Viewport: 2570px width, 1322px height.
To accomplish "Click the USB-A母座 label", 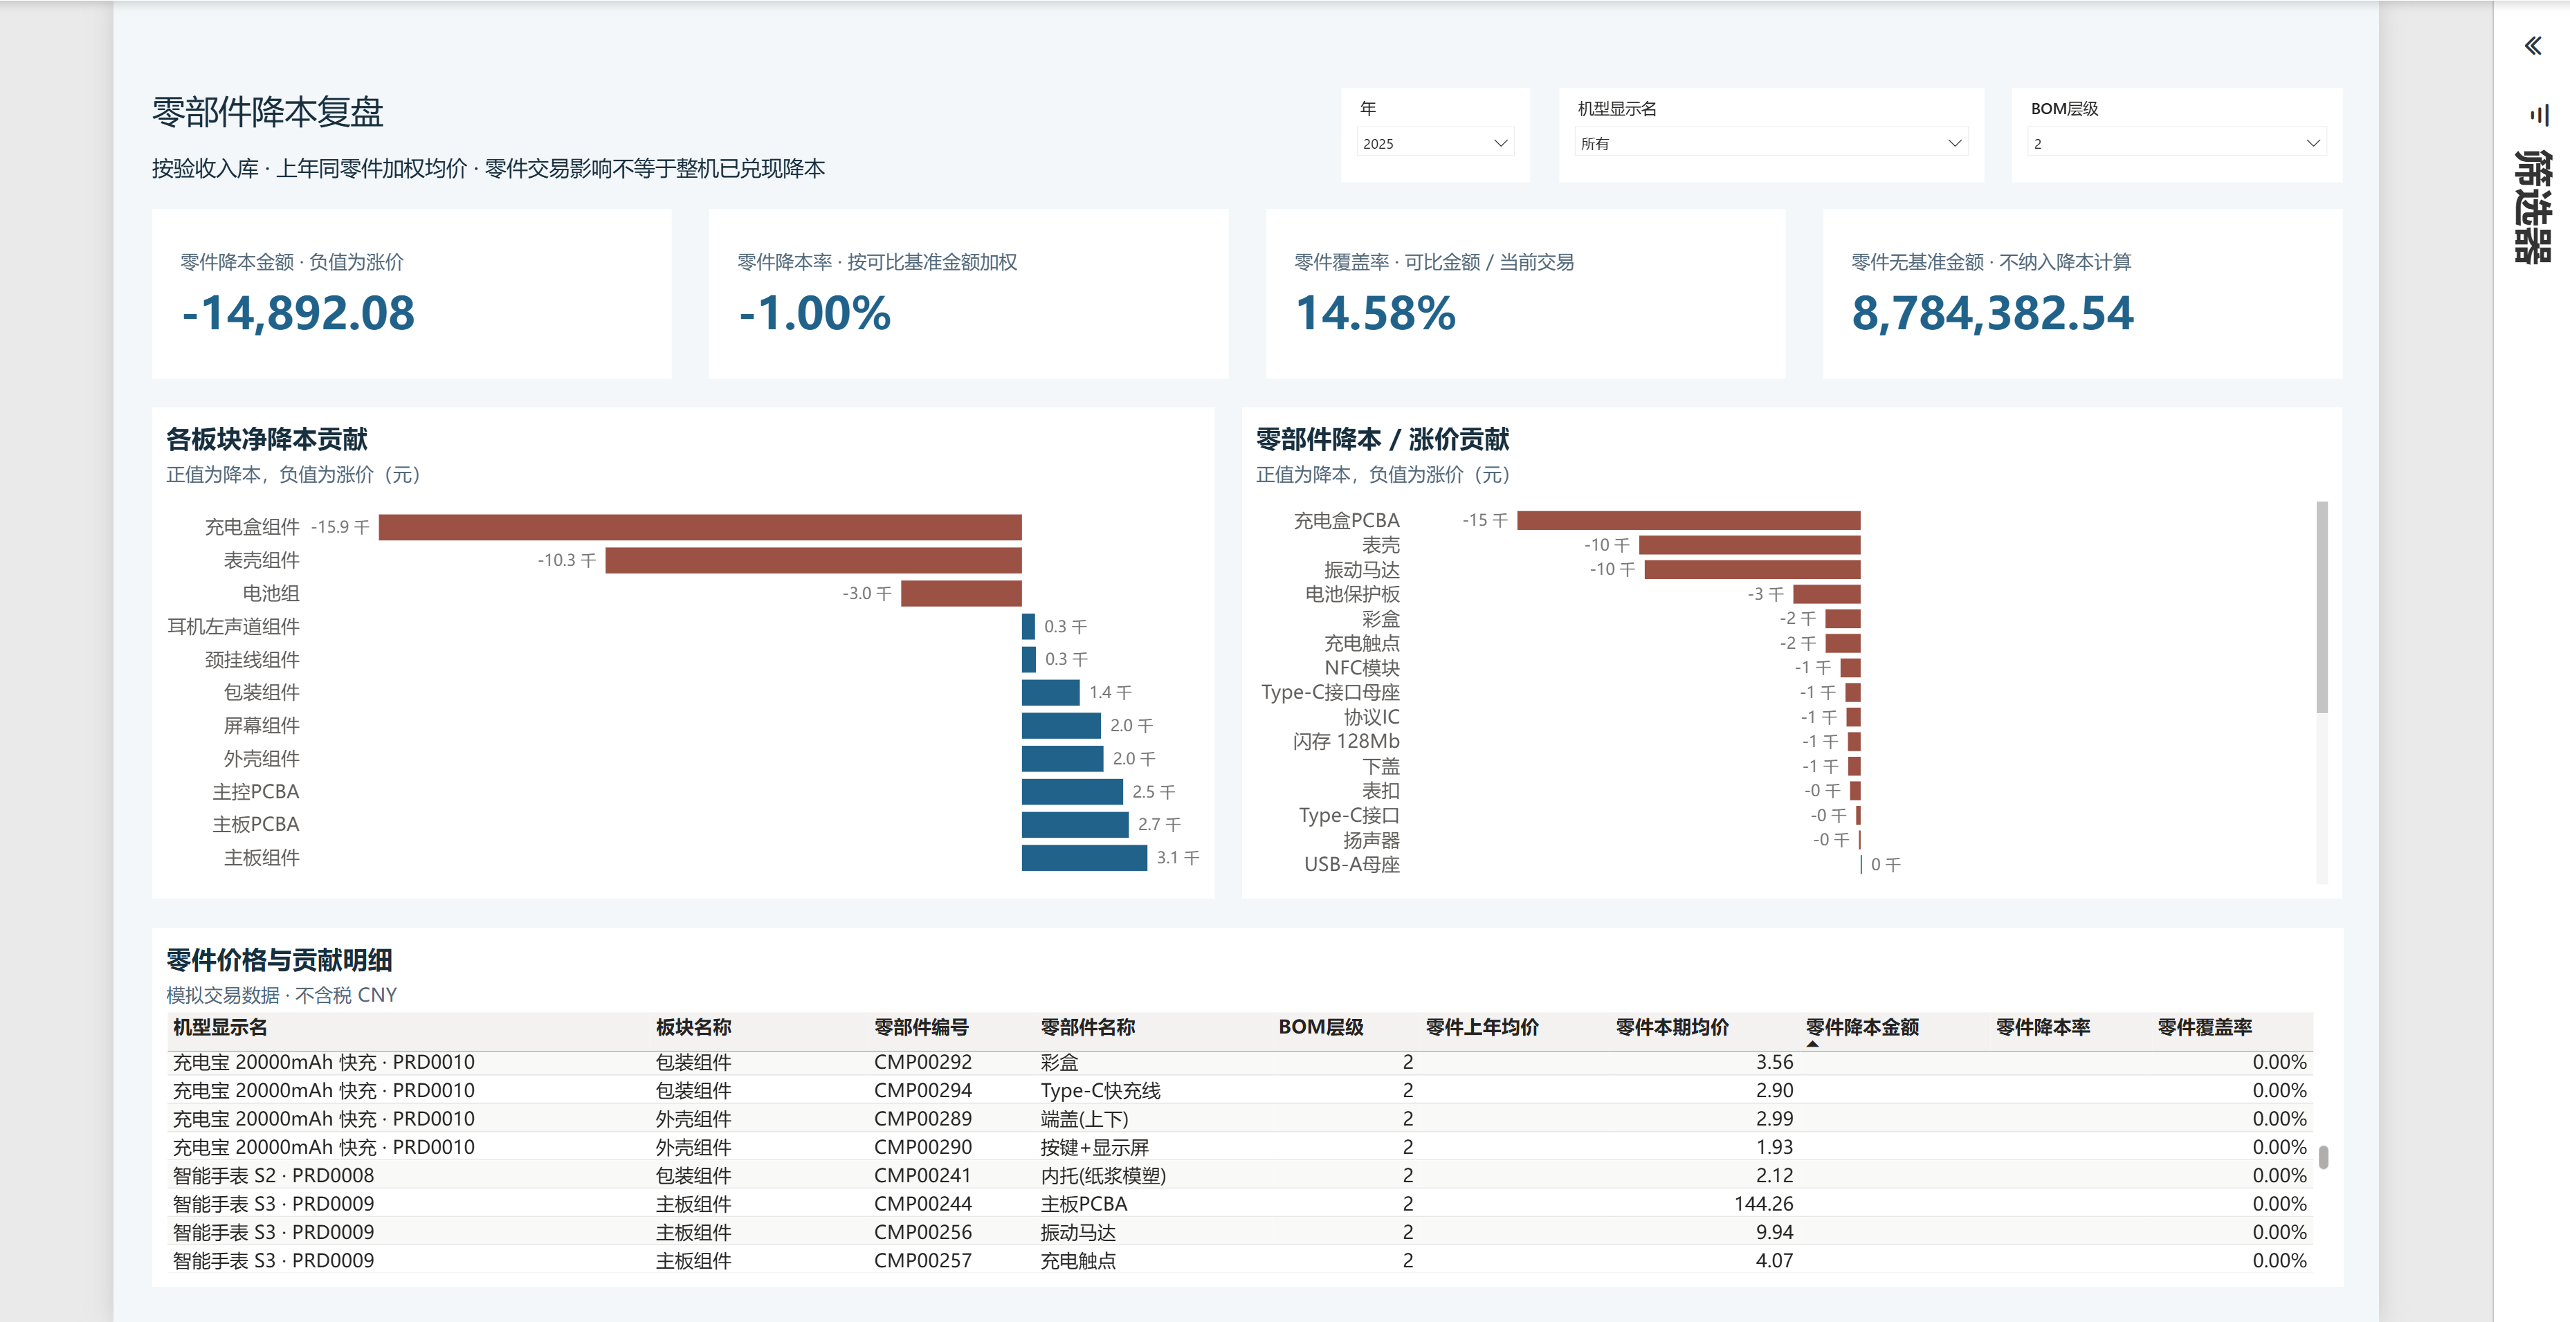I will 1351,864.
